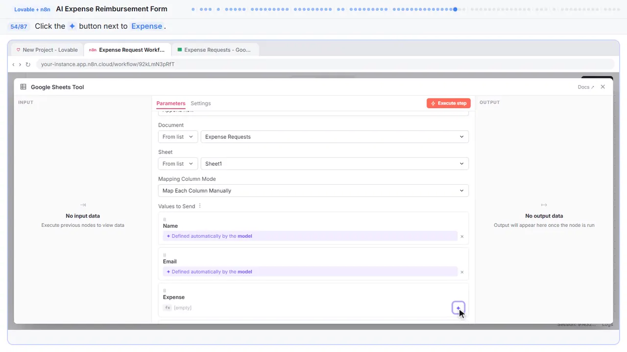Switch to the Settings tab
This screenshot has width=627, height=352.
201,104
